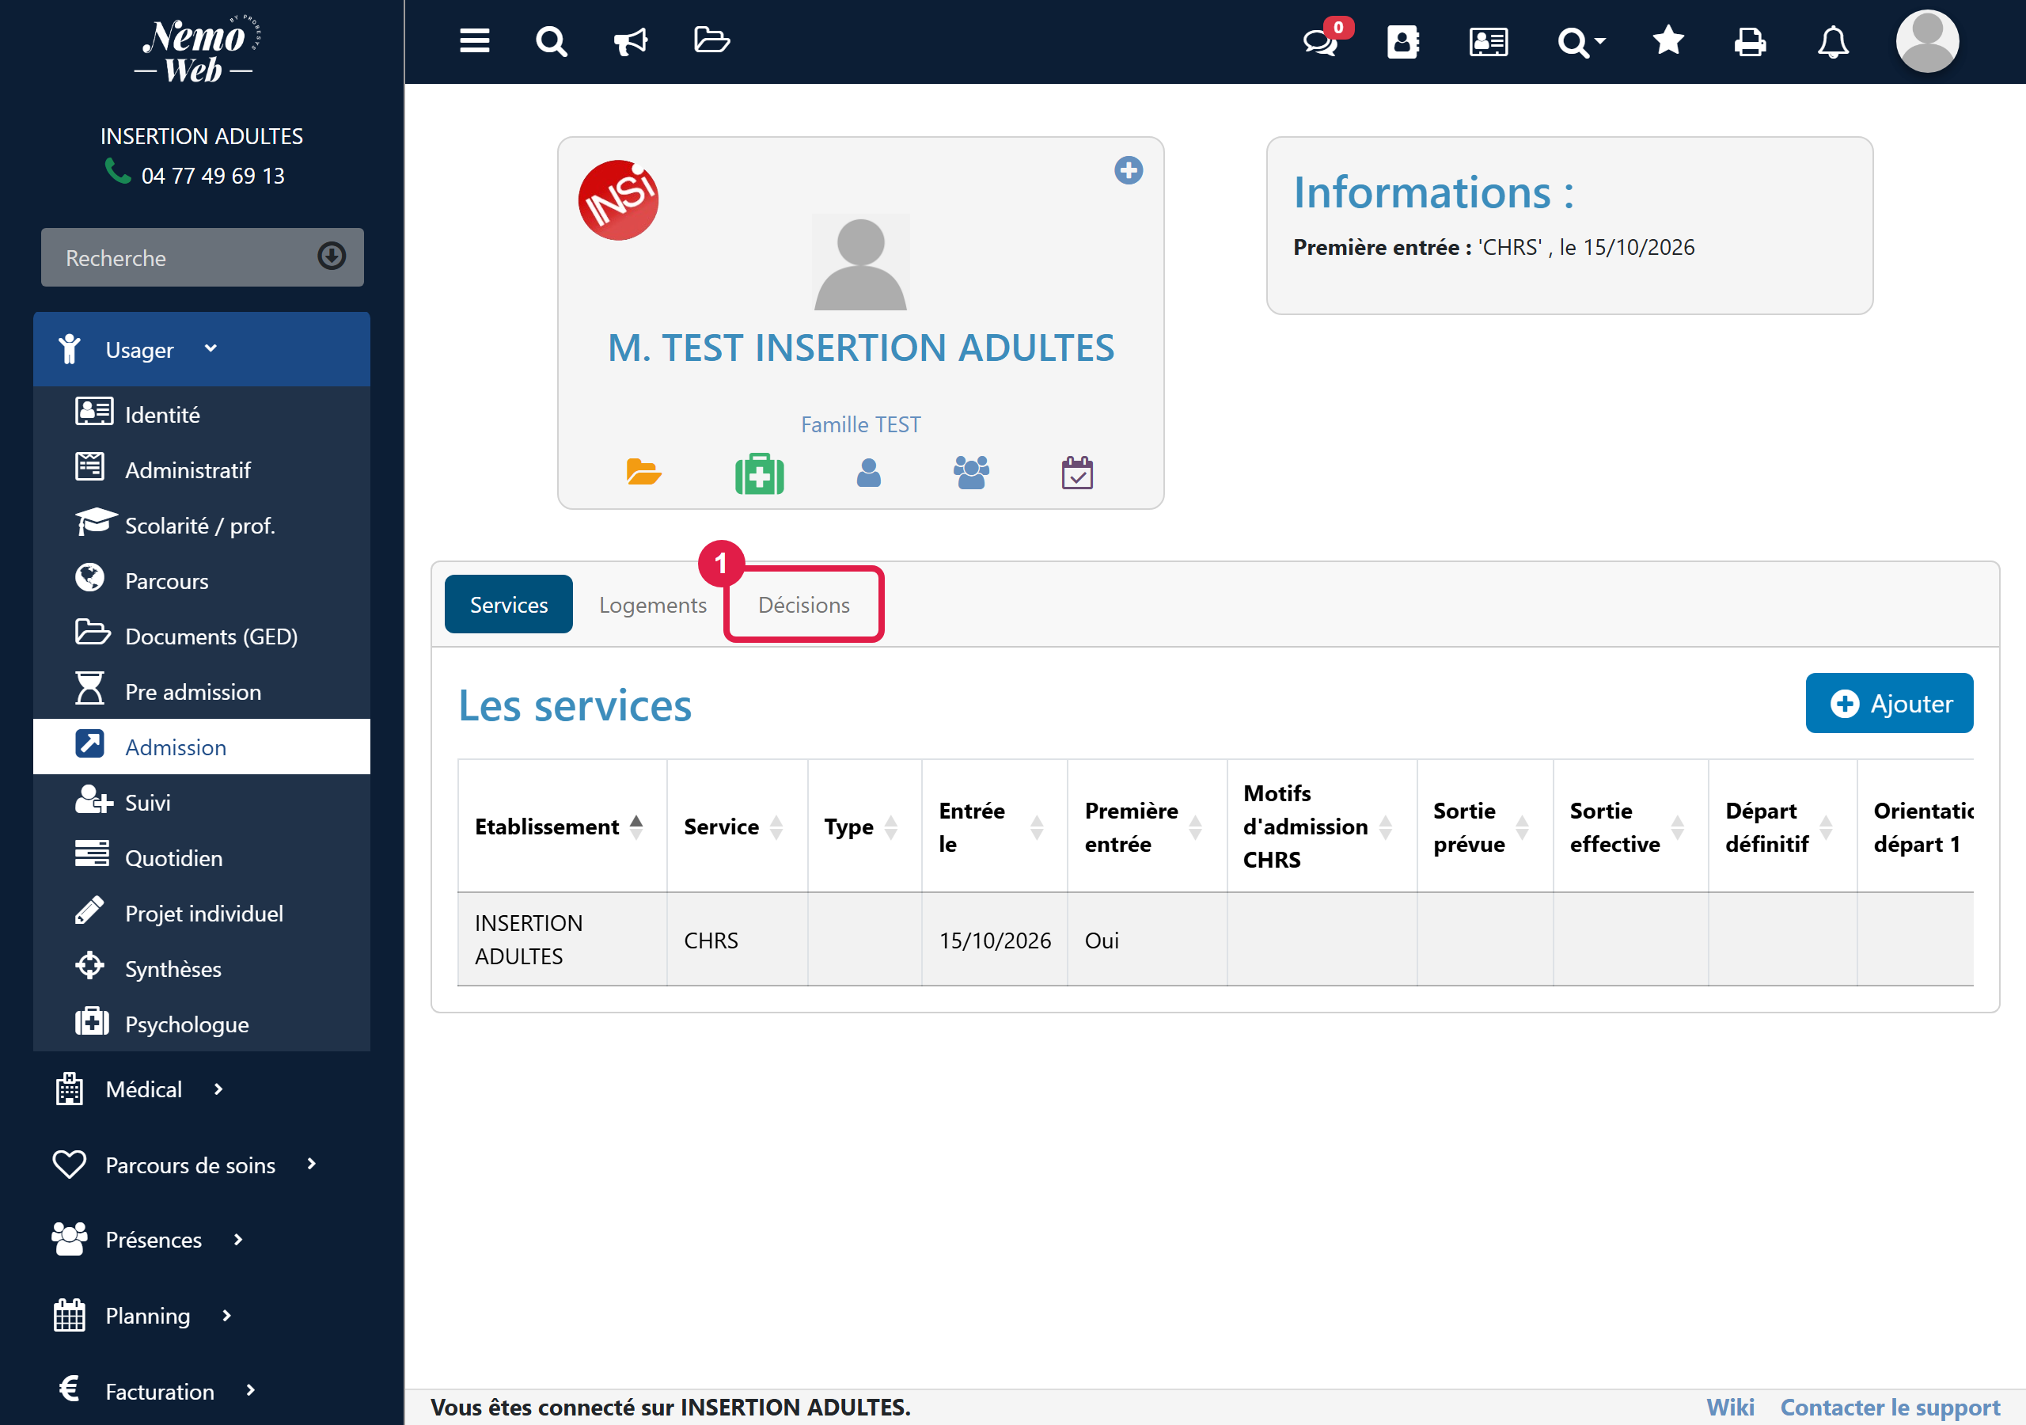Image resolution: width=2026 pixels, height=1425 pixels.
Task: Open the orange folder icon on user card
Action: pos(643,473)
